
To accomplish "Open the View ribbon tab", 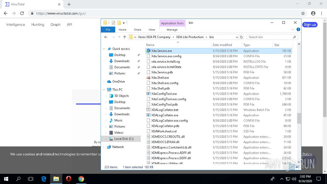I will tap(152, 30).
